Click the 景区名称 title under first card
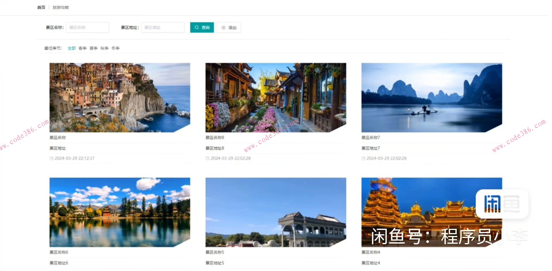 coord(57,138)
